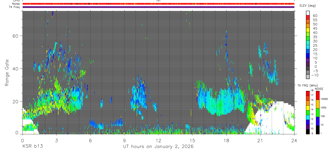The height and width of the screenshot is (152, 331).
Task: Click the 3 hour tick label
Action: 56,140
